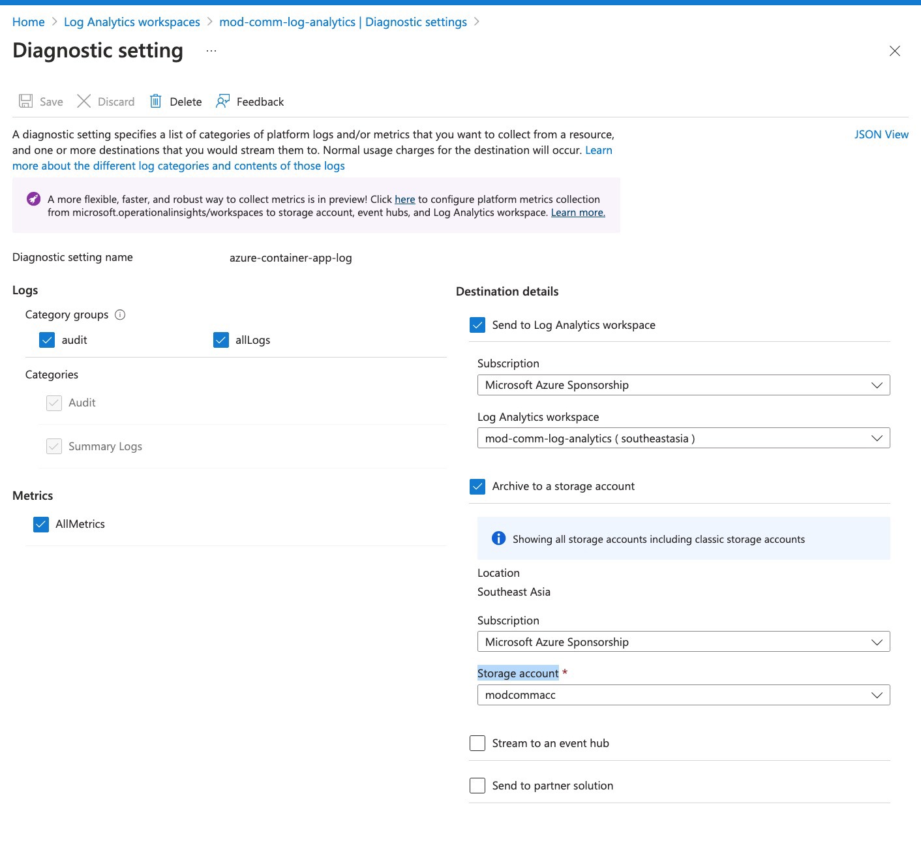Click the Feedback button label
The height and width of the screenshot is (843, 921).
(x=260, y=102)
